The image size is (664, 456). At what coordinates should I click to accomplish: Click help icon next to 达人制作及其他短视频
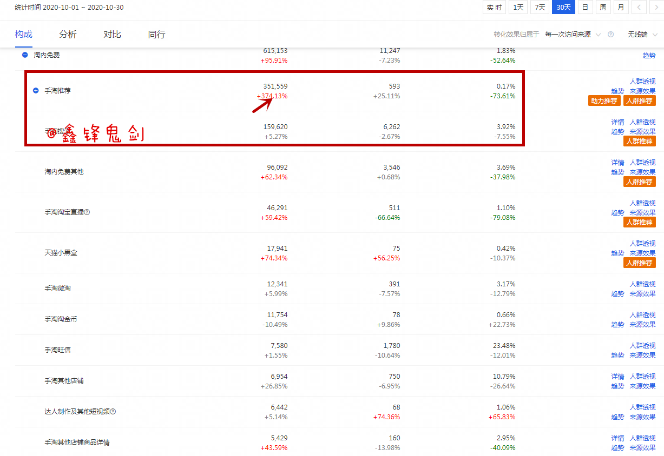tap(113, 412)
